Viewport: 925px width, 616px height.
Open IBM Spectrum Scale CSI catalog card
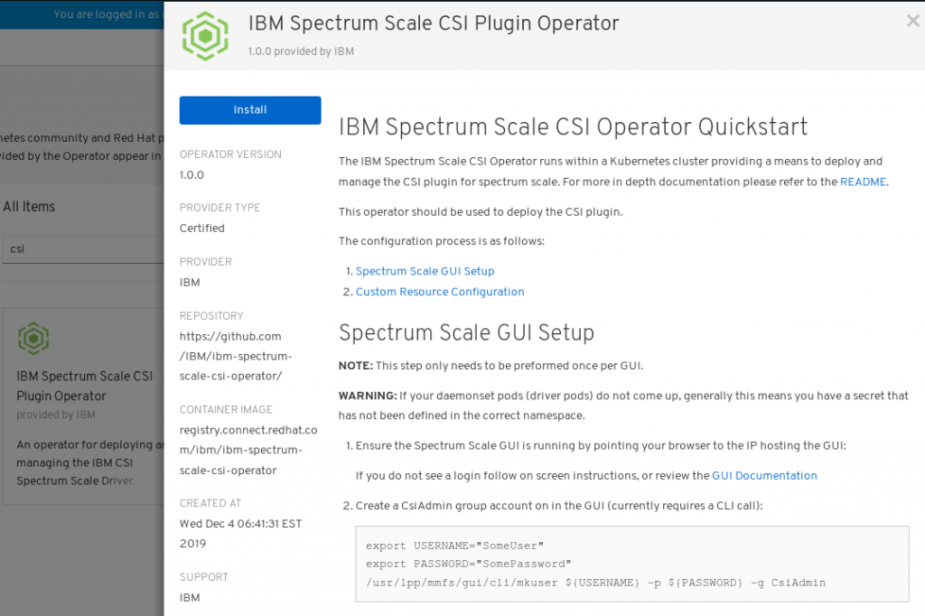coord(84,406)
